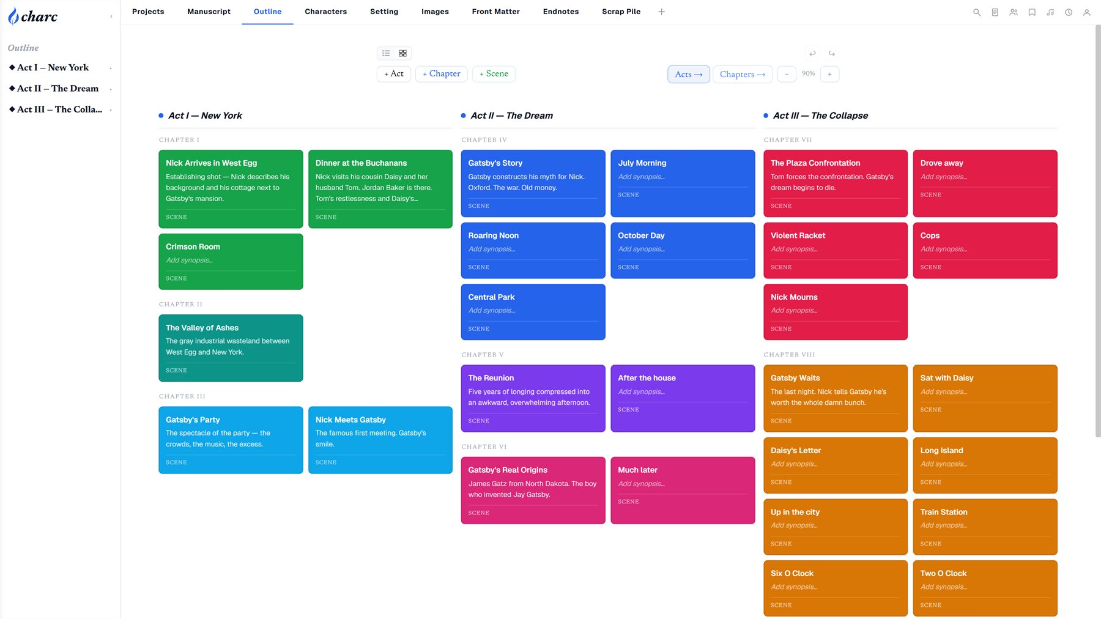Expand Act II – The Dream in sidebar
This screenshot has height=619, width=1101.
click(111, 89)
